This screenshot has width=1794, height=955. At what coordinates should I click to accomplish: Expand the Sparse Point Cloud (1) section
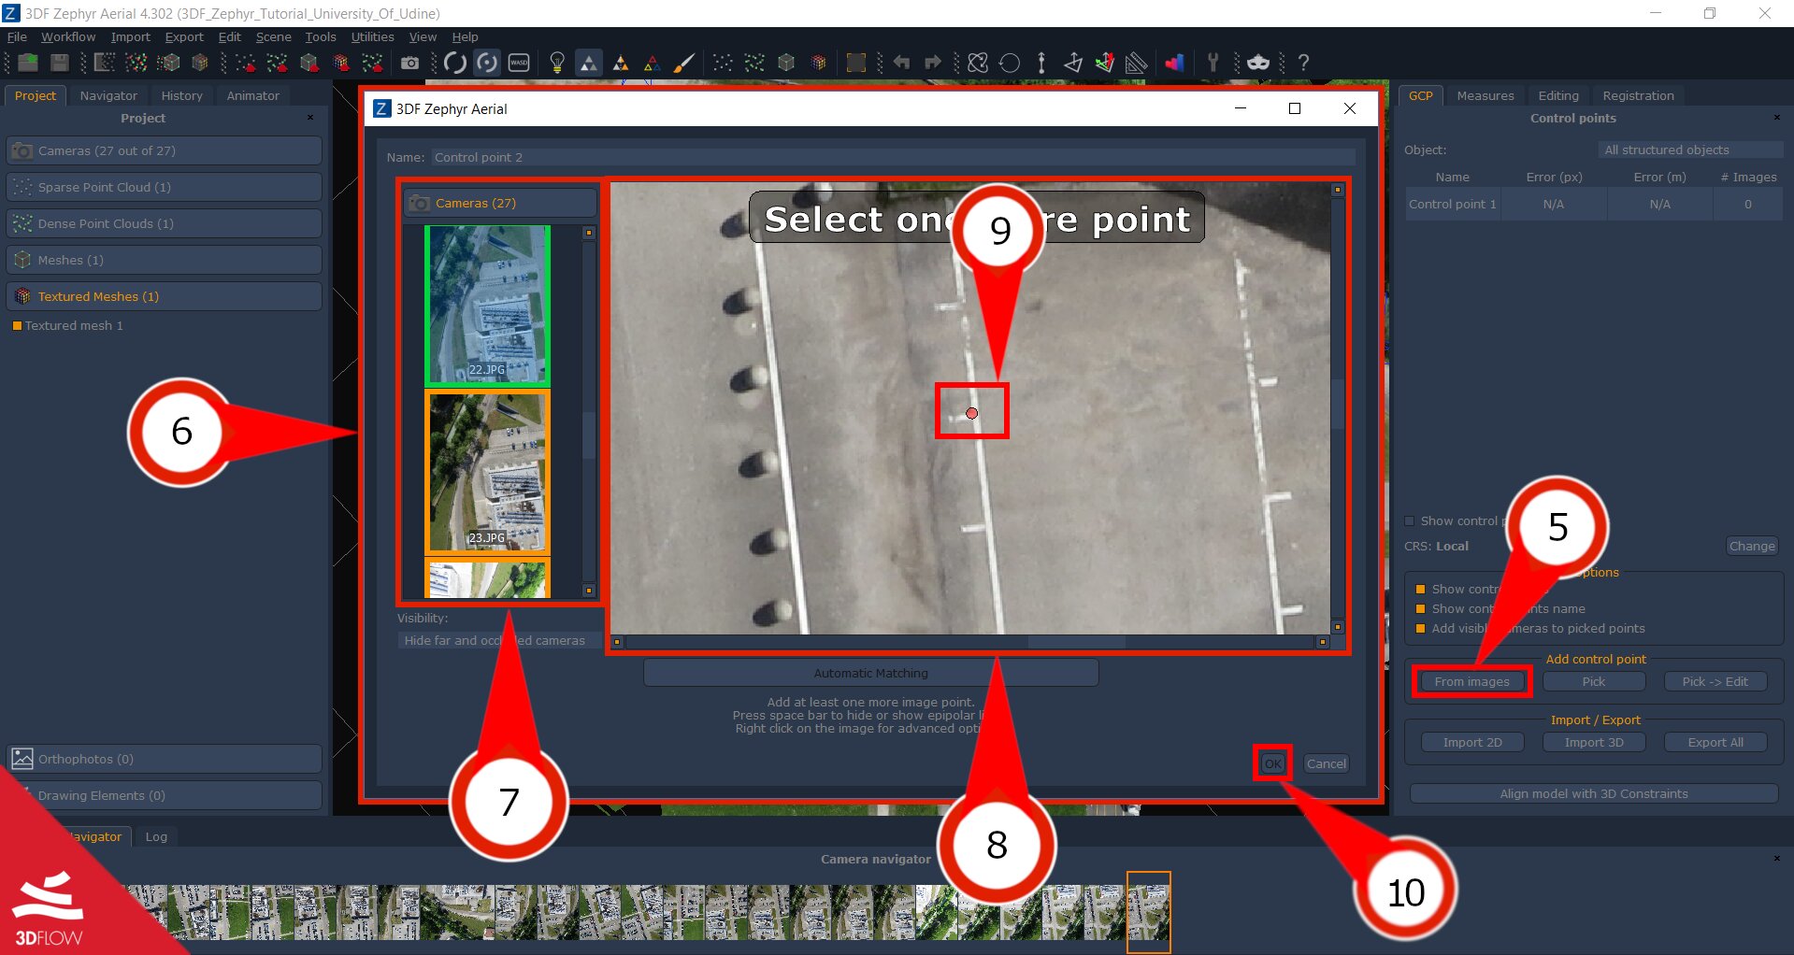(164, 187)
